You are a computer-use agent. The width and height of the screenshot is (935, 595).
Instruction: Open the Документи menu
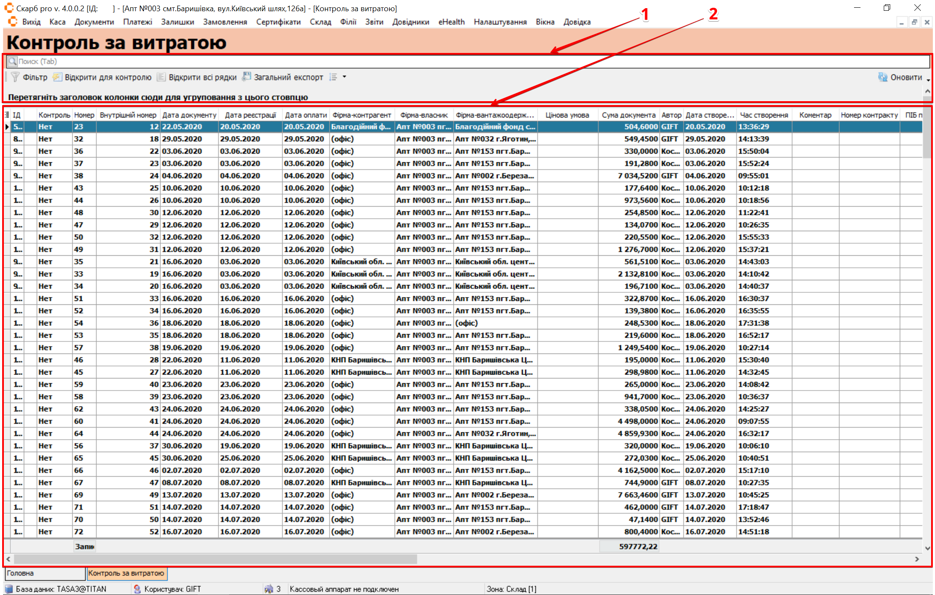94,22
